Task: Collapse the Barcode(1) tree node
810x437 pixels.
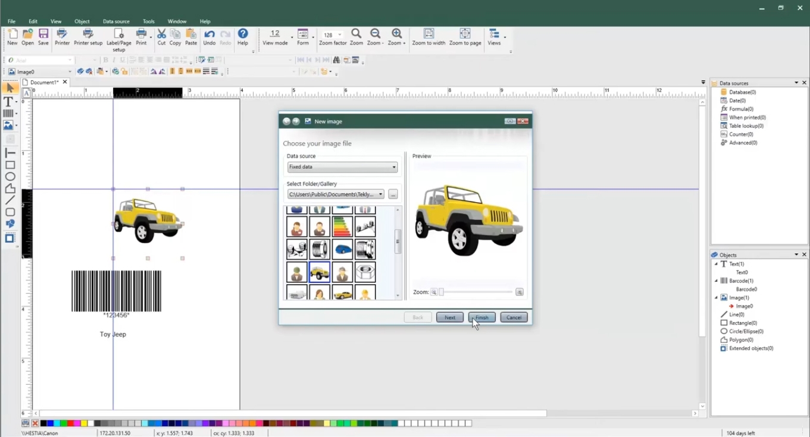Action: (x=716, y=281)
